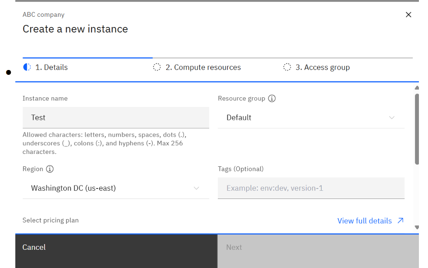
Task: Click the Compute resources step circle icon
Action: 157,67
